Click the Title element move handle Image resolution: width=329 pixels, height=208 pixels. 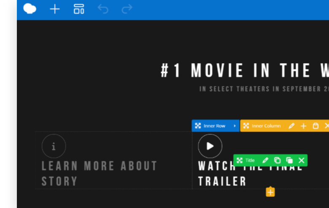[240, 160]
